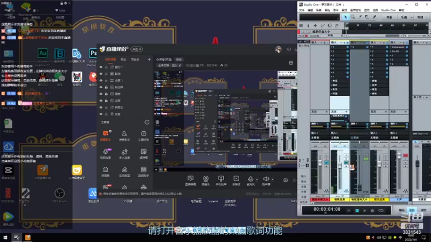This screenshot has width=431, height=242.
Task: Click the play button in transport
Action: click(x=365, y=211)
